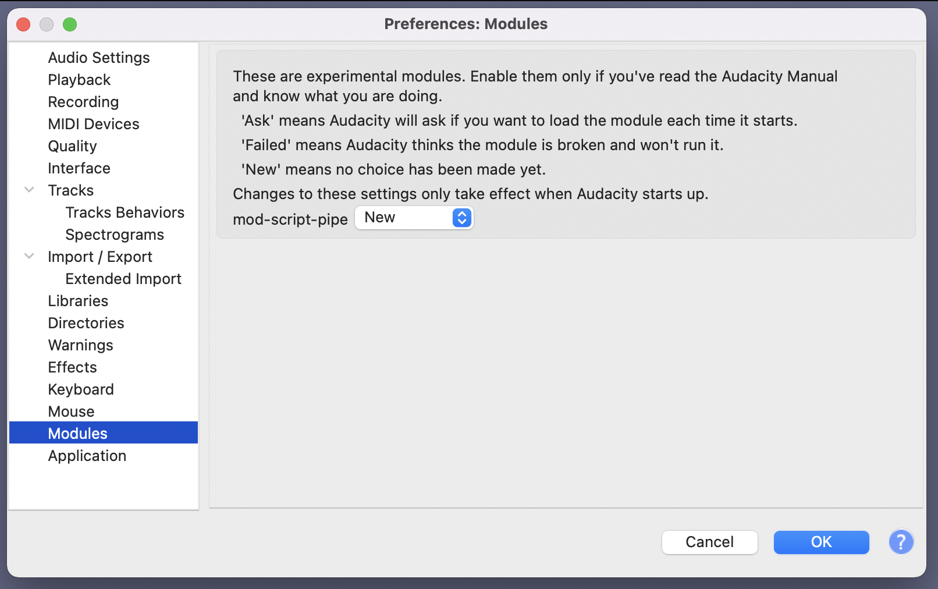
Task: Show Spectrograms preferences
Action: [115, 235]
